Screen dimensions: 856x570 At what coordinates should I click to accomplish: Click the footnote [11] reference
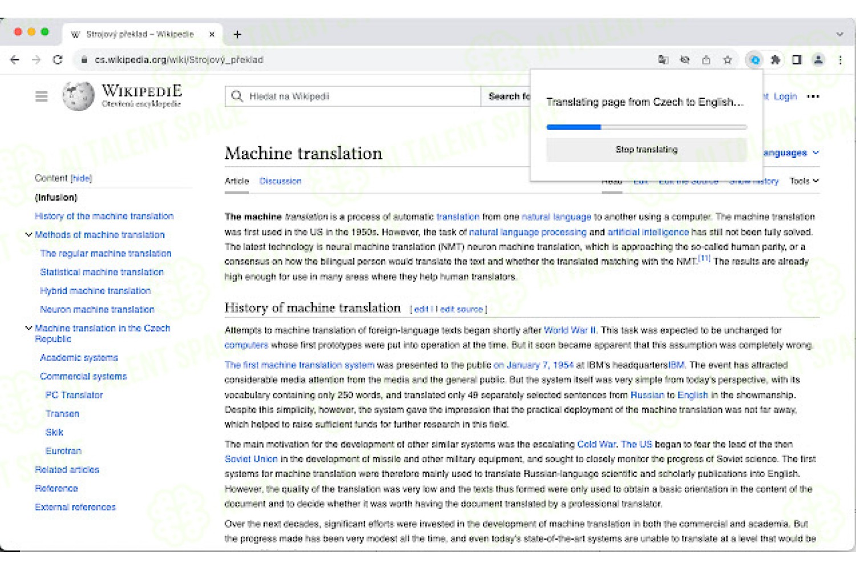(x=704, y=258)
